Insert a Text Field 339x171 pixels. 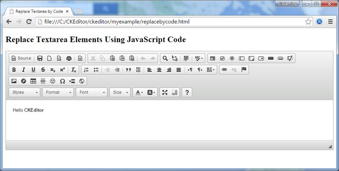(242, 58)
